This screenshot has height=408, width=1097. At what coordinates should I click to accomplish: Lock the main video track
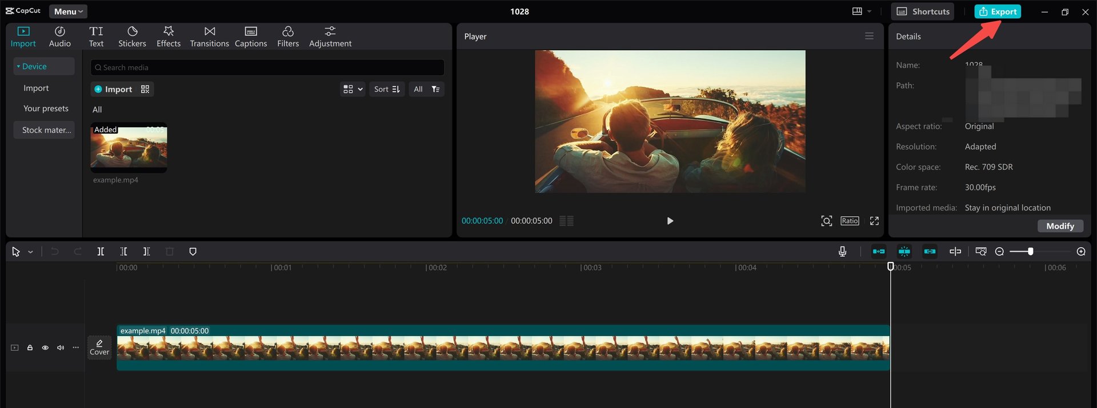[x=30, y=348]
